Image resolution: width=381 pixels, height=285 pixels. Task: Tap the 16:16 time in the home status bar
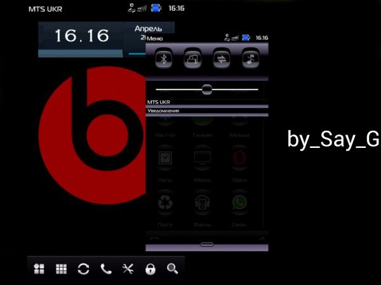[x=177, y=8]
